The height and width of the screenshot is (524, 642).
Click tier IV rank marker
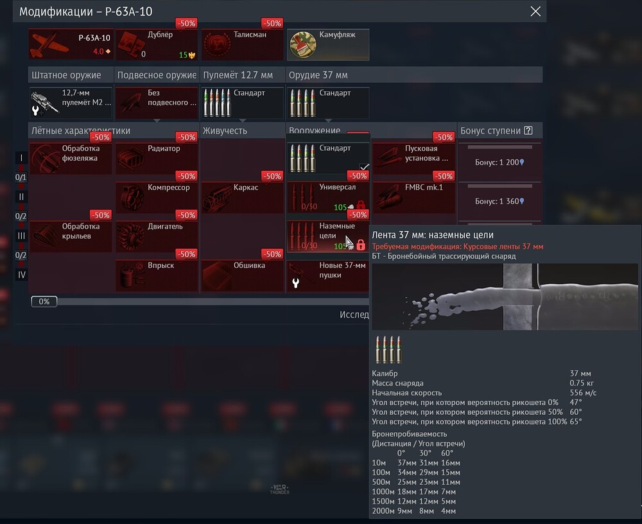coord(21,275)
